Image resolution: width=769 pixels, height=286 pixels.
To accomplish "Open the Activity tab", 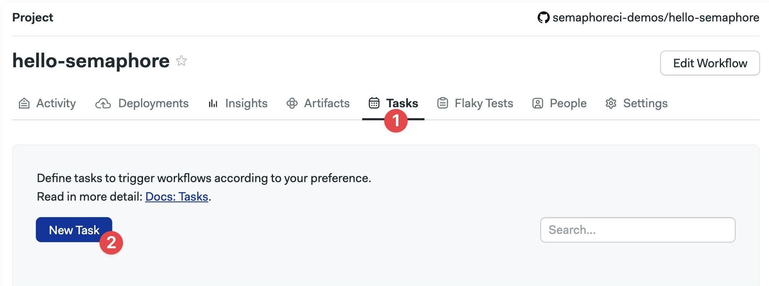I will (x=47, y=103).
